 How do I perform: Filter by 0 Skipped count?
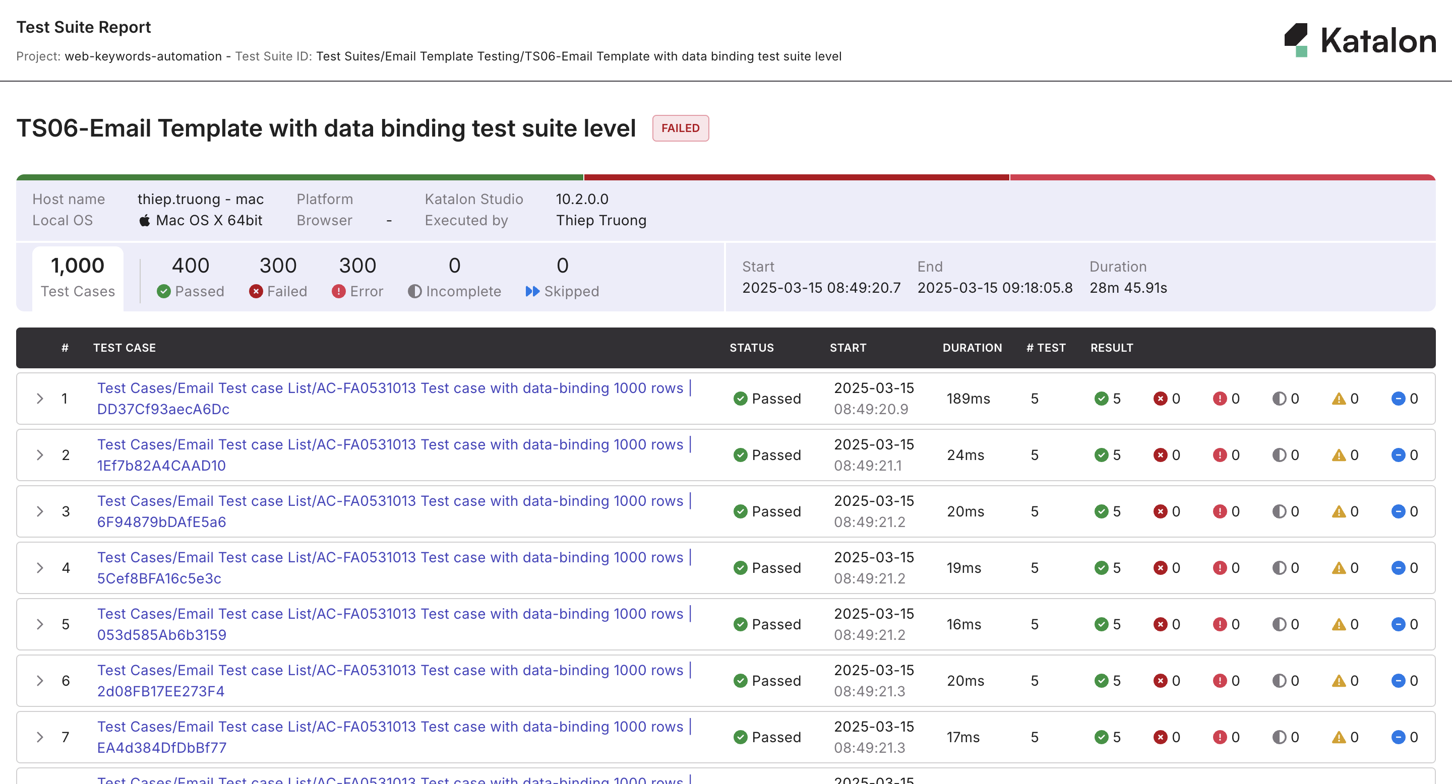(562, 277)
